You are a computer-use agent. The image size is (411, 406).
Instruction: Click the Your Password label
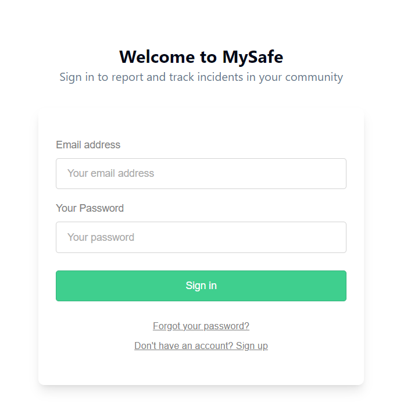tap(90, 208)
